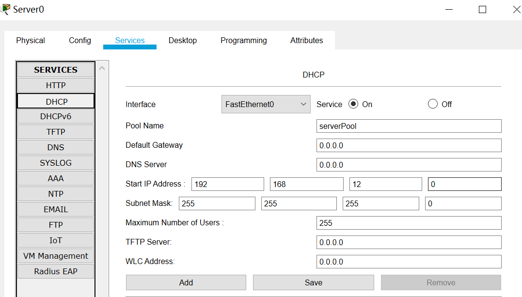Go to the Desktop tab
The image size is (522, 297).
click(183, 41)
